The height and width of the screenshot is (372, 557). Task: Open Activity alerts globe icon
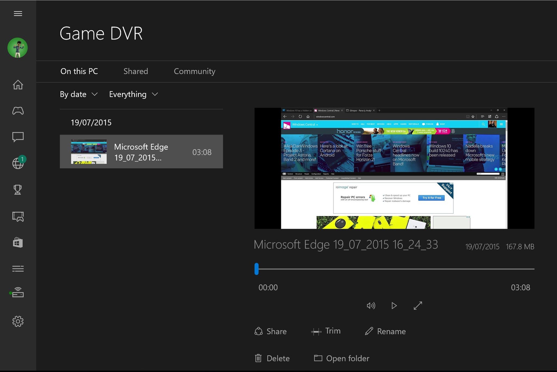(x=18, y=163)
